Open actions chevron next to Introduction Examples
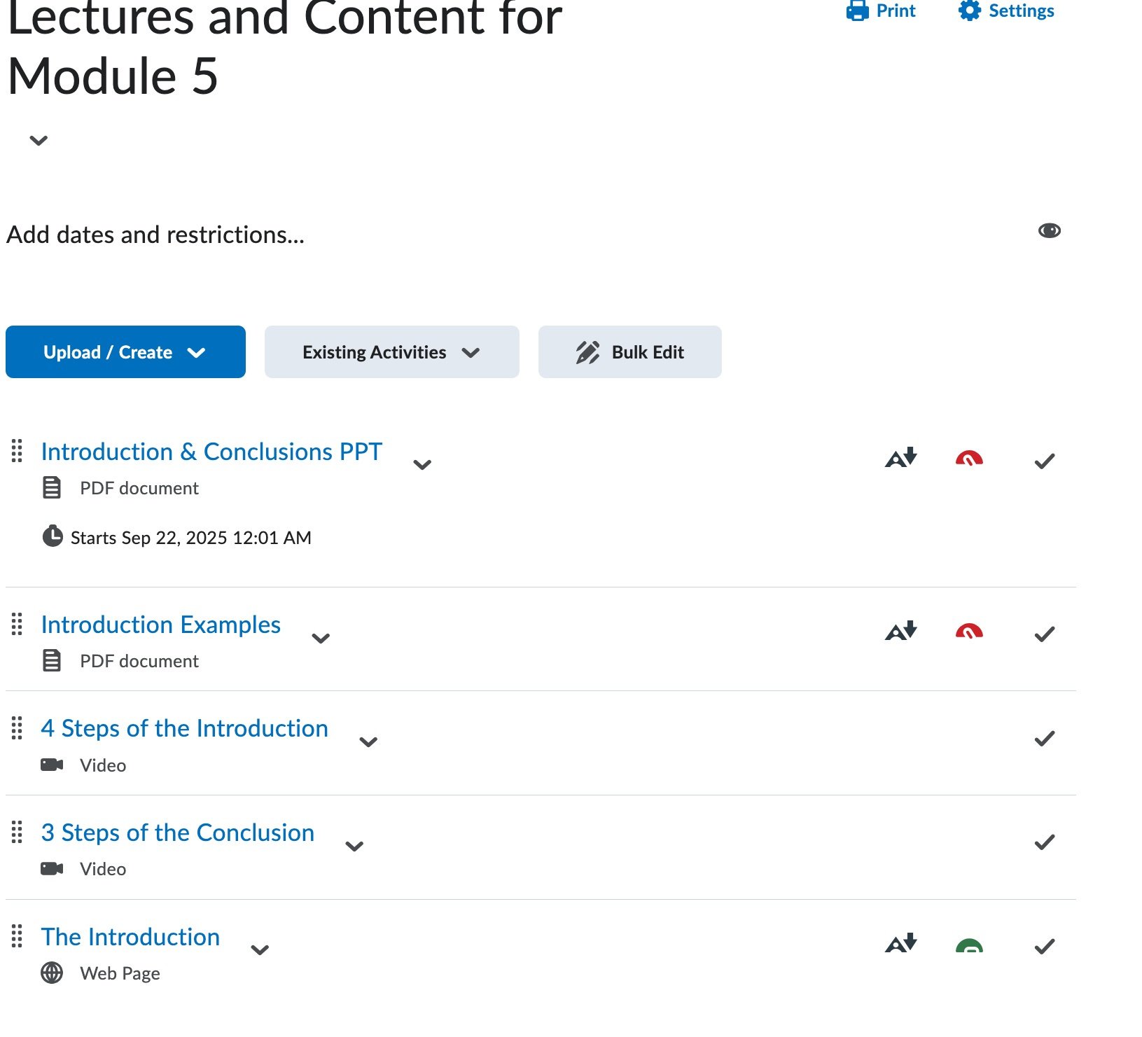This screenshot has width=1142, height=1037. pyautogui.click(x=321, y=638)
